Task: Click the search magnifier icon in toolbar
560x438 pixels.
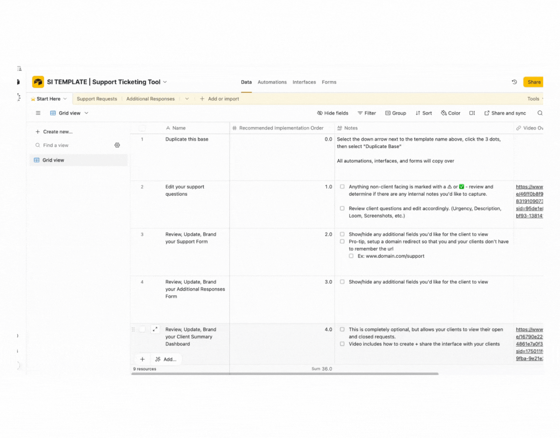Action: click(x=540, y=113)
